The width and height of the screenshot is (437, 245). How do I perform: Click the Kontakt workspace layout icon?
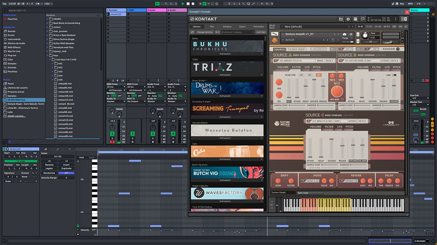(355, 19)
